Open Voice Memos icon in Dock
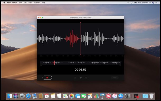Image resolution: width=161 pixels, height=101 pixels. tap(136, 96)
